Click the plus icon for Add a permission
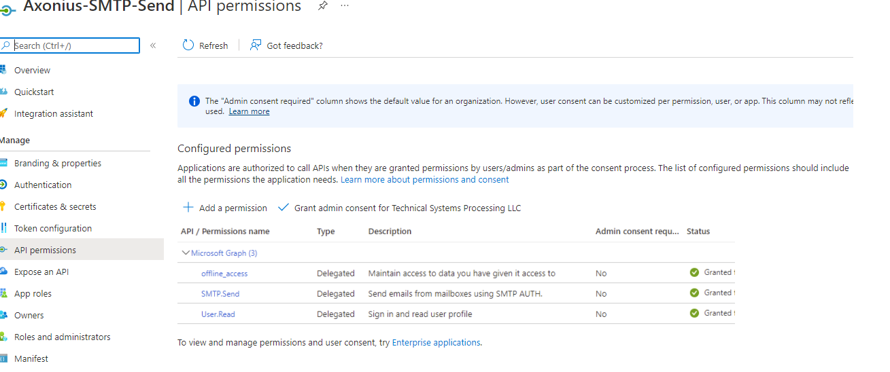 click(188, 208)
